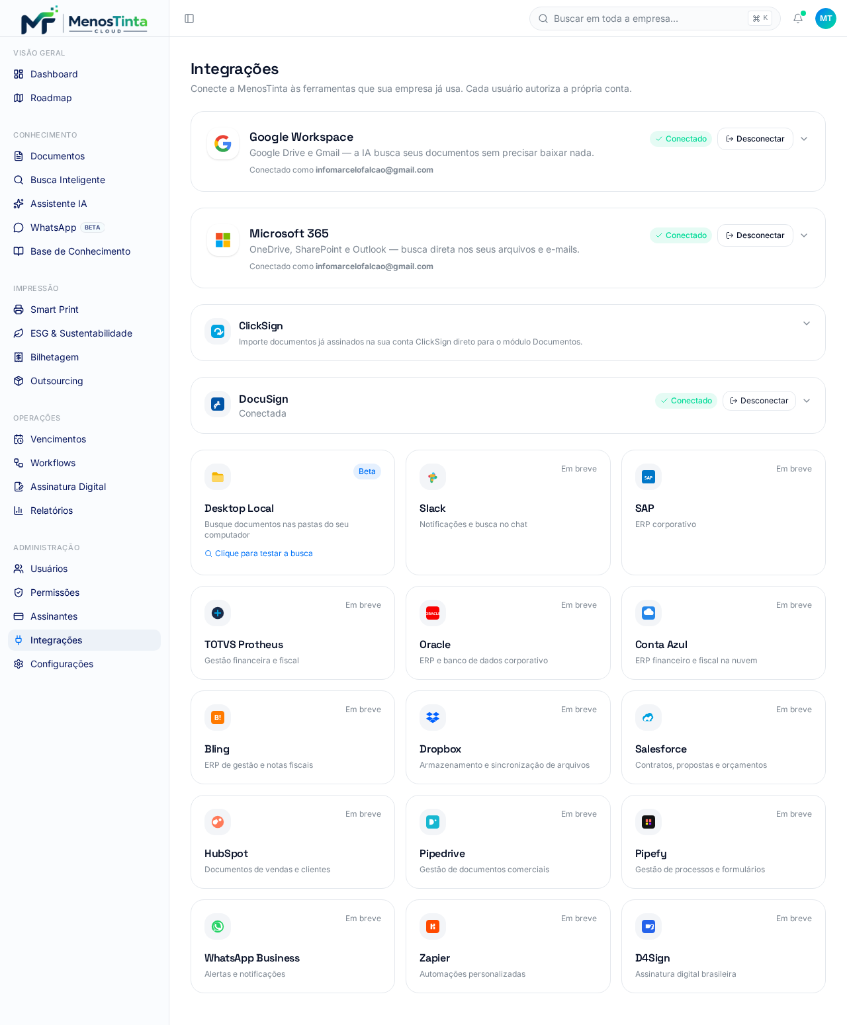Open Workflows in the sidebar
847x1025 pixels.
(84, 463)
